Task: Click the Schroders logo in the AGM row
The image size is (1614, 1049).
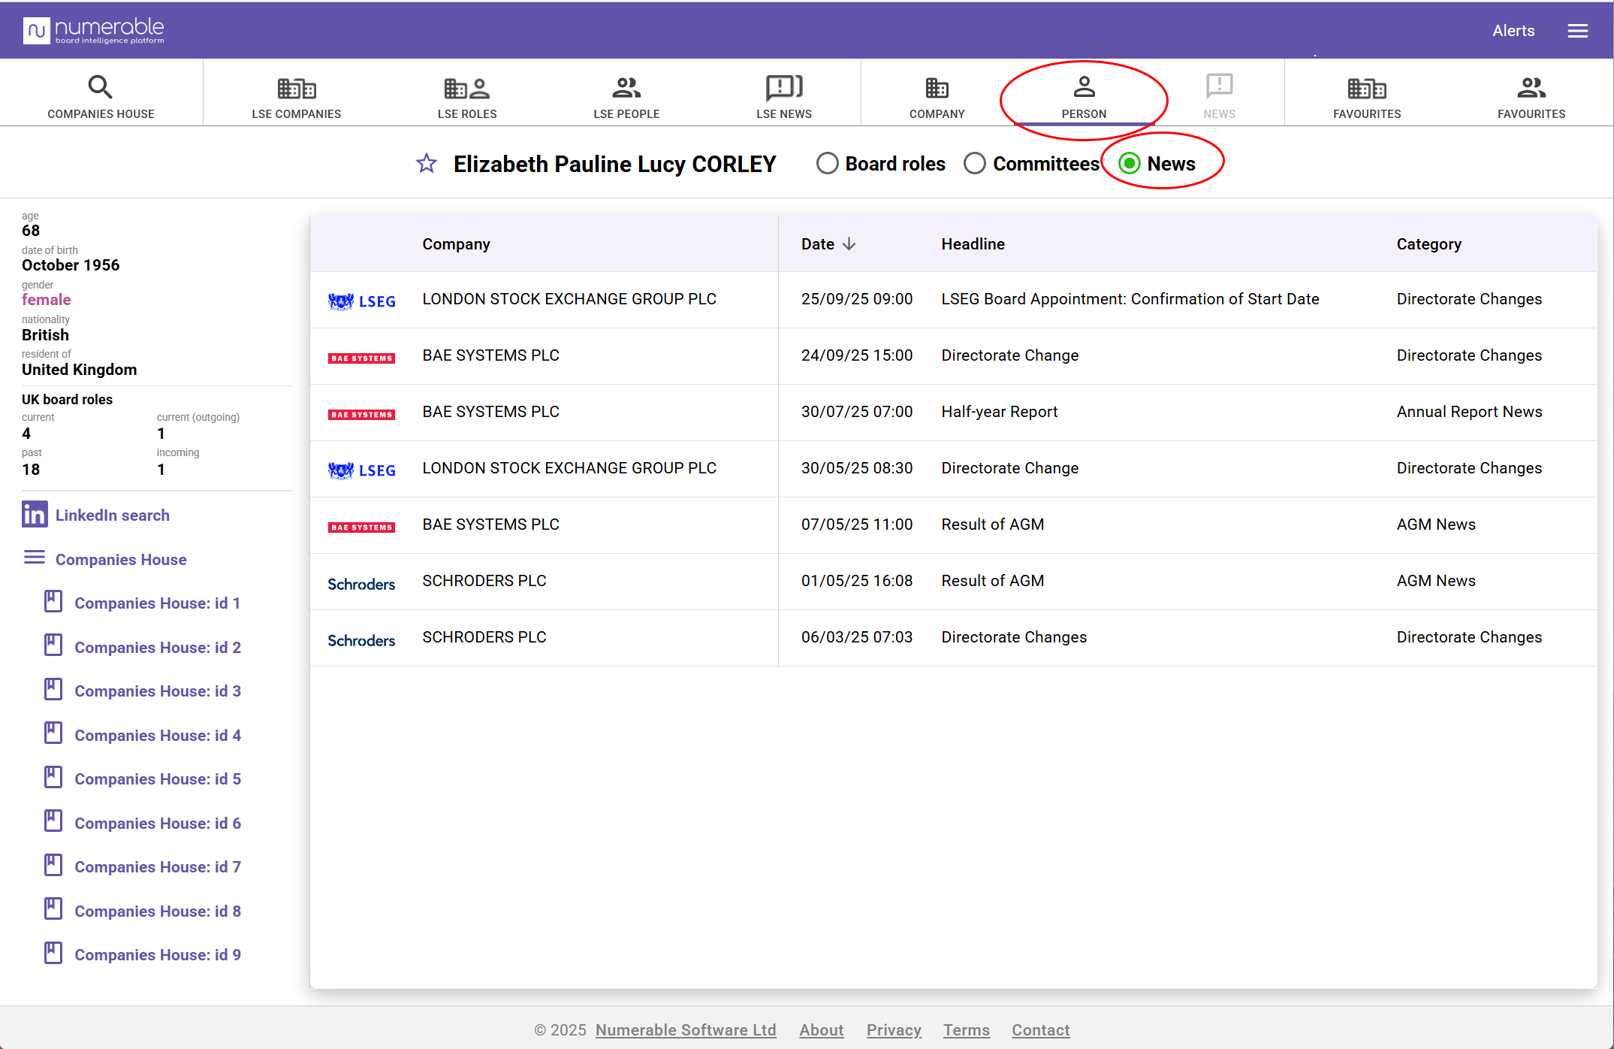Action: [x=361, y=584]
